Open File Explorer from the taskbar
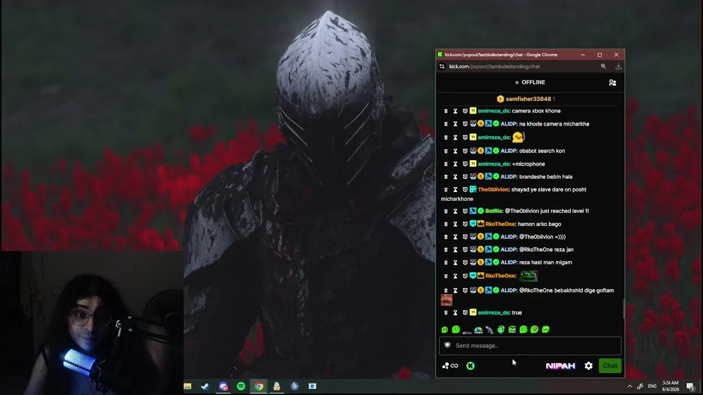 [x=187, y=386]
